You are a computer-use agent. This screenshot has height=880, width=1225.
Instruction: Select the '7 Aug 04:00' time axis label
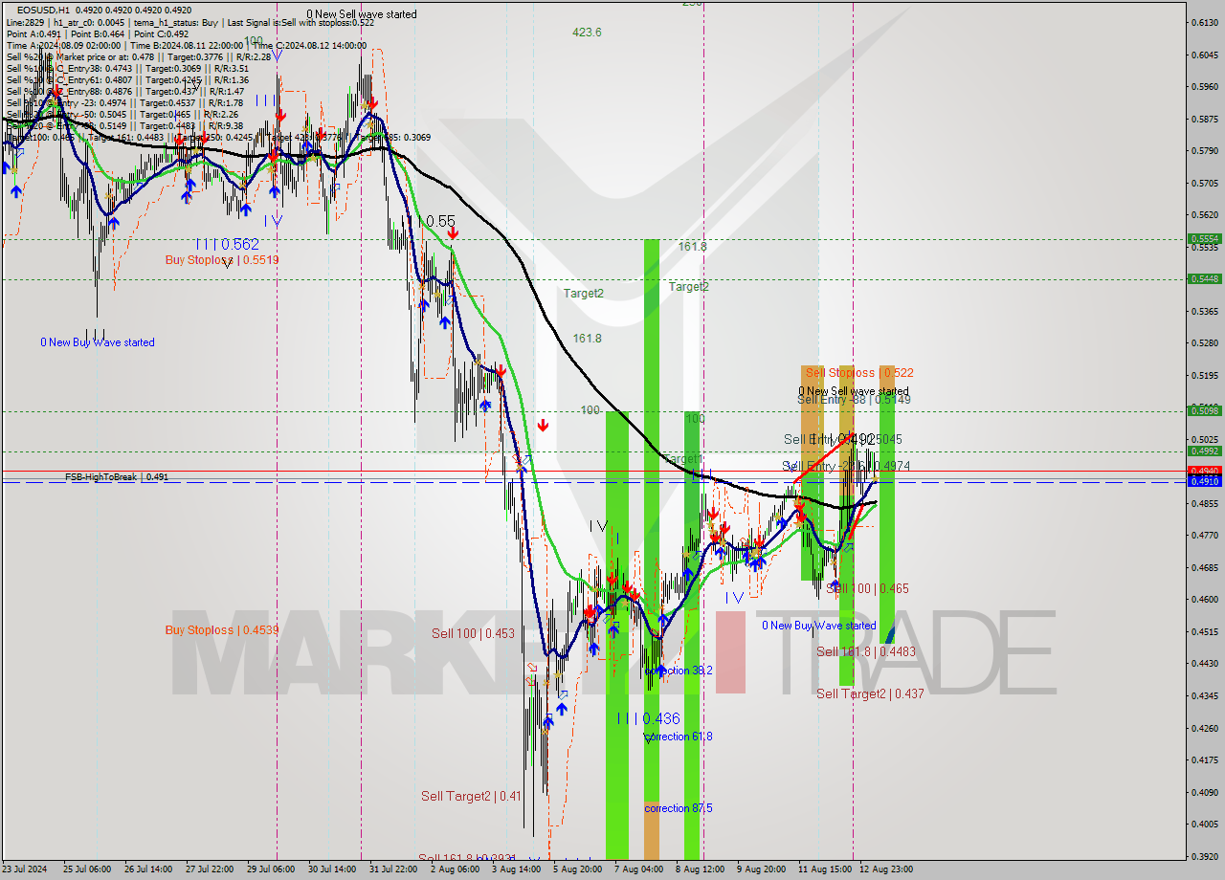[638, 869]
